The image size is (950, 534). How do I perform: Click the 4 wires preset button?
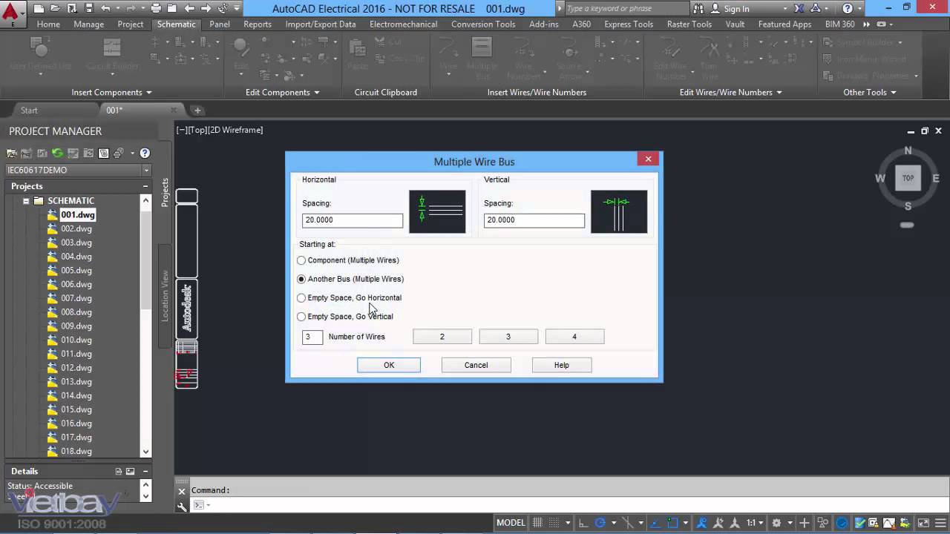574,337
